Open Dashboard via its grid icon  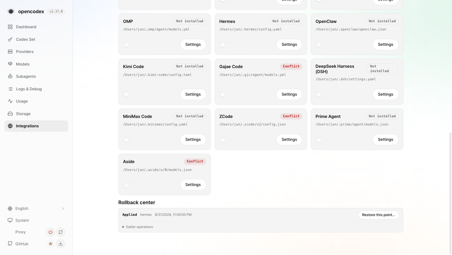10,27
